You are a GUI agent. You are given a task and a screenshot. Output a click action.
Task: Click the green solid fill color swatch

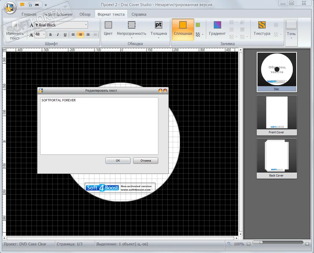(x=198, y=25)
